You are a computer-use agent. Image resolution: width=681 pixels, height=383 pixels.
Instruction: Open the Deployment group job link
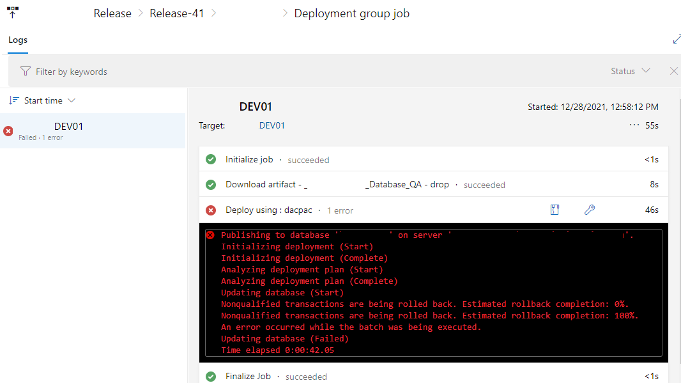point(351,13)
